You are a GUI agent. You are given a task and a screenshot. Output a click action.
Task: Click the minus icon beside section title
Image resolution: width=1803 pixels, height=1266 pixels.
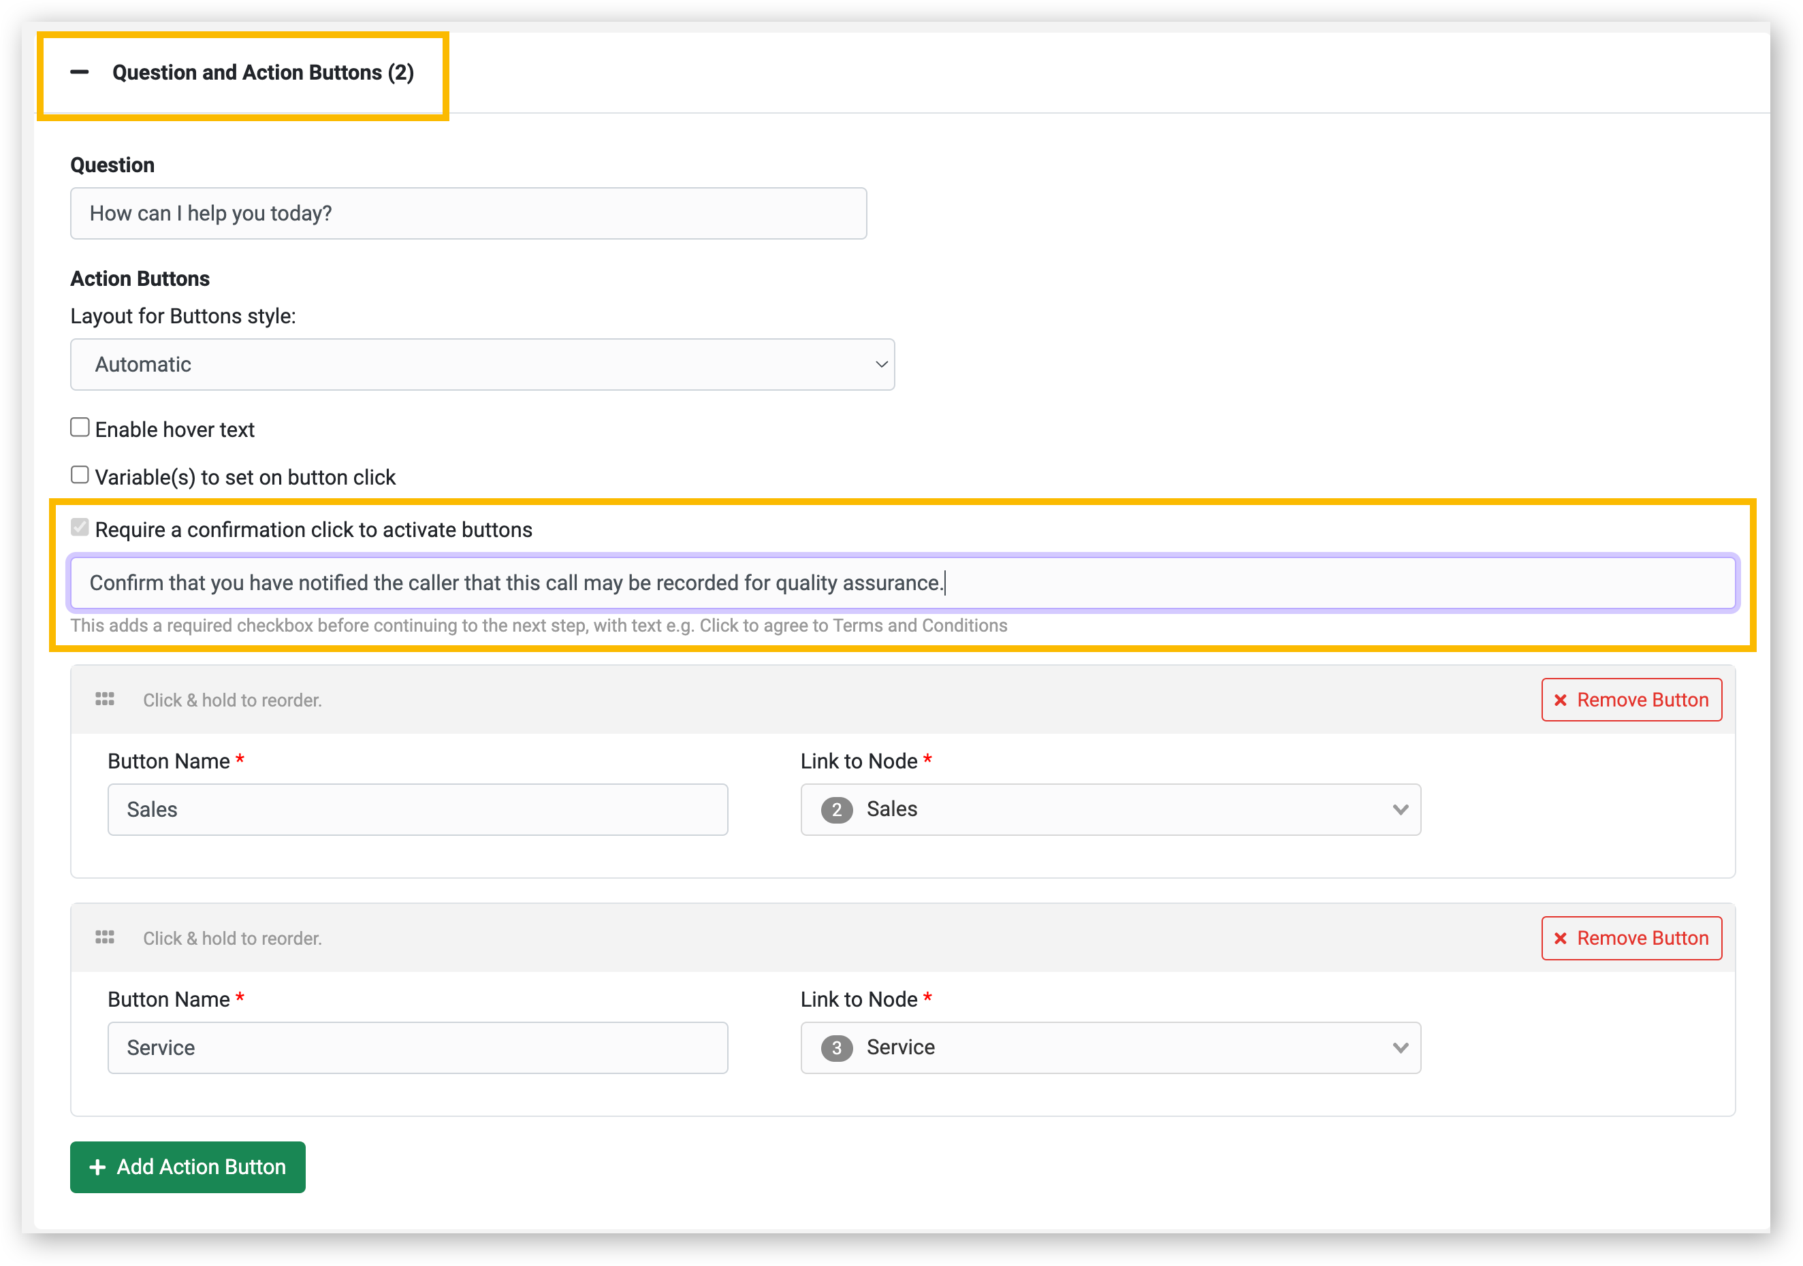(x=79, y=72)
